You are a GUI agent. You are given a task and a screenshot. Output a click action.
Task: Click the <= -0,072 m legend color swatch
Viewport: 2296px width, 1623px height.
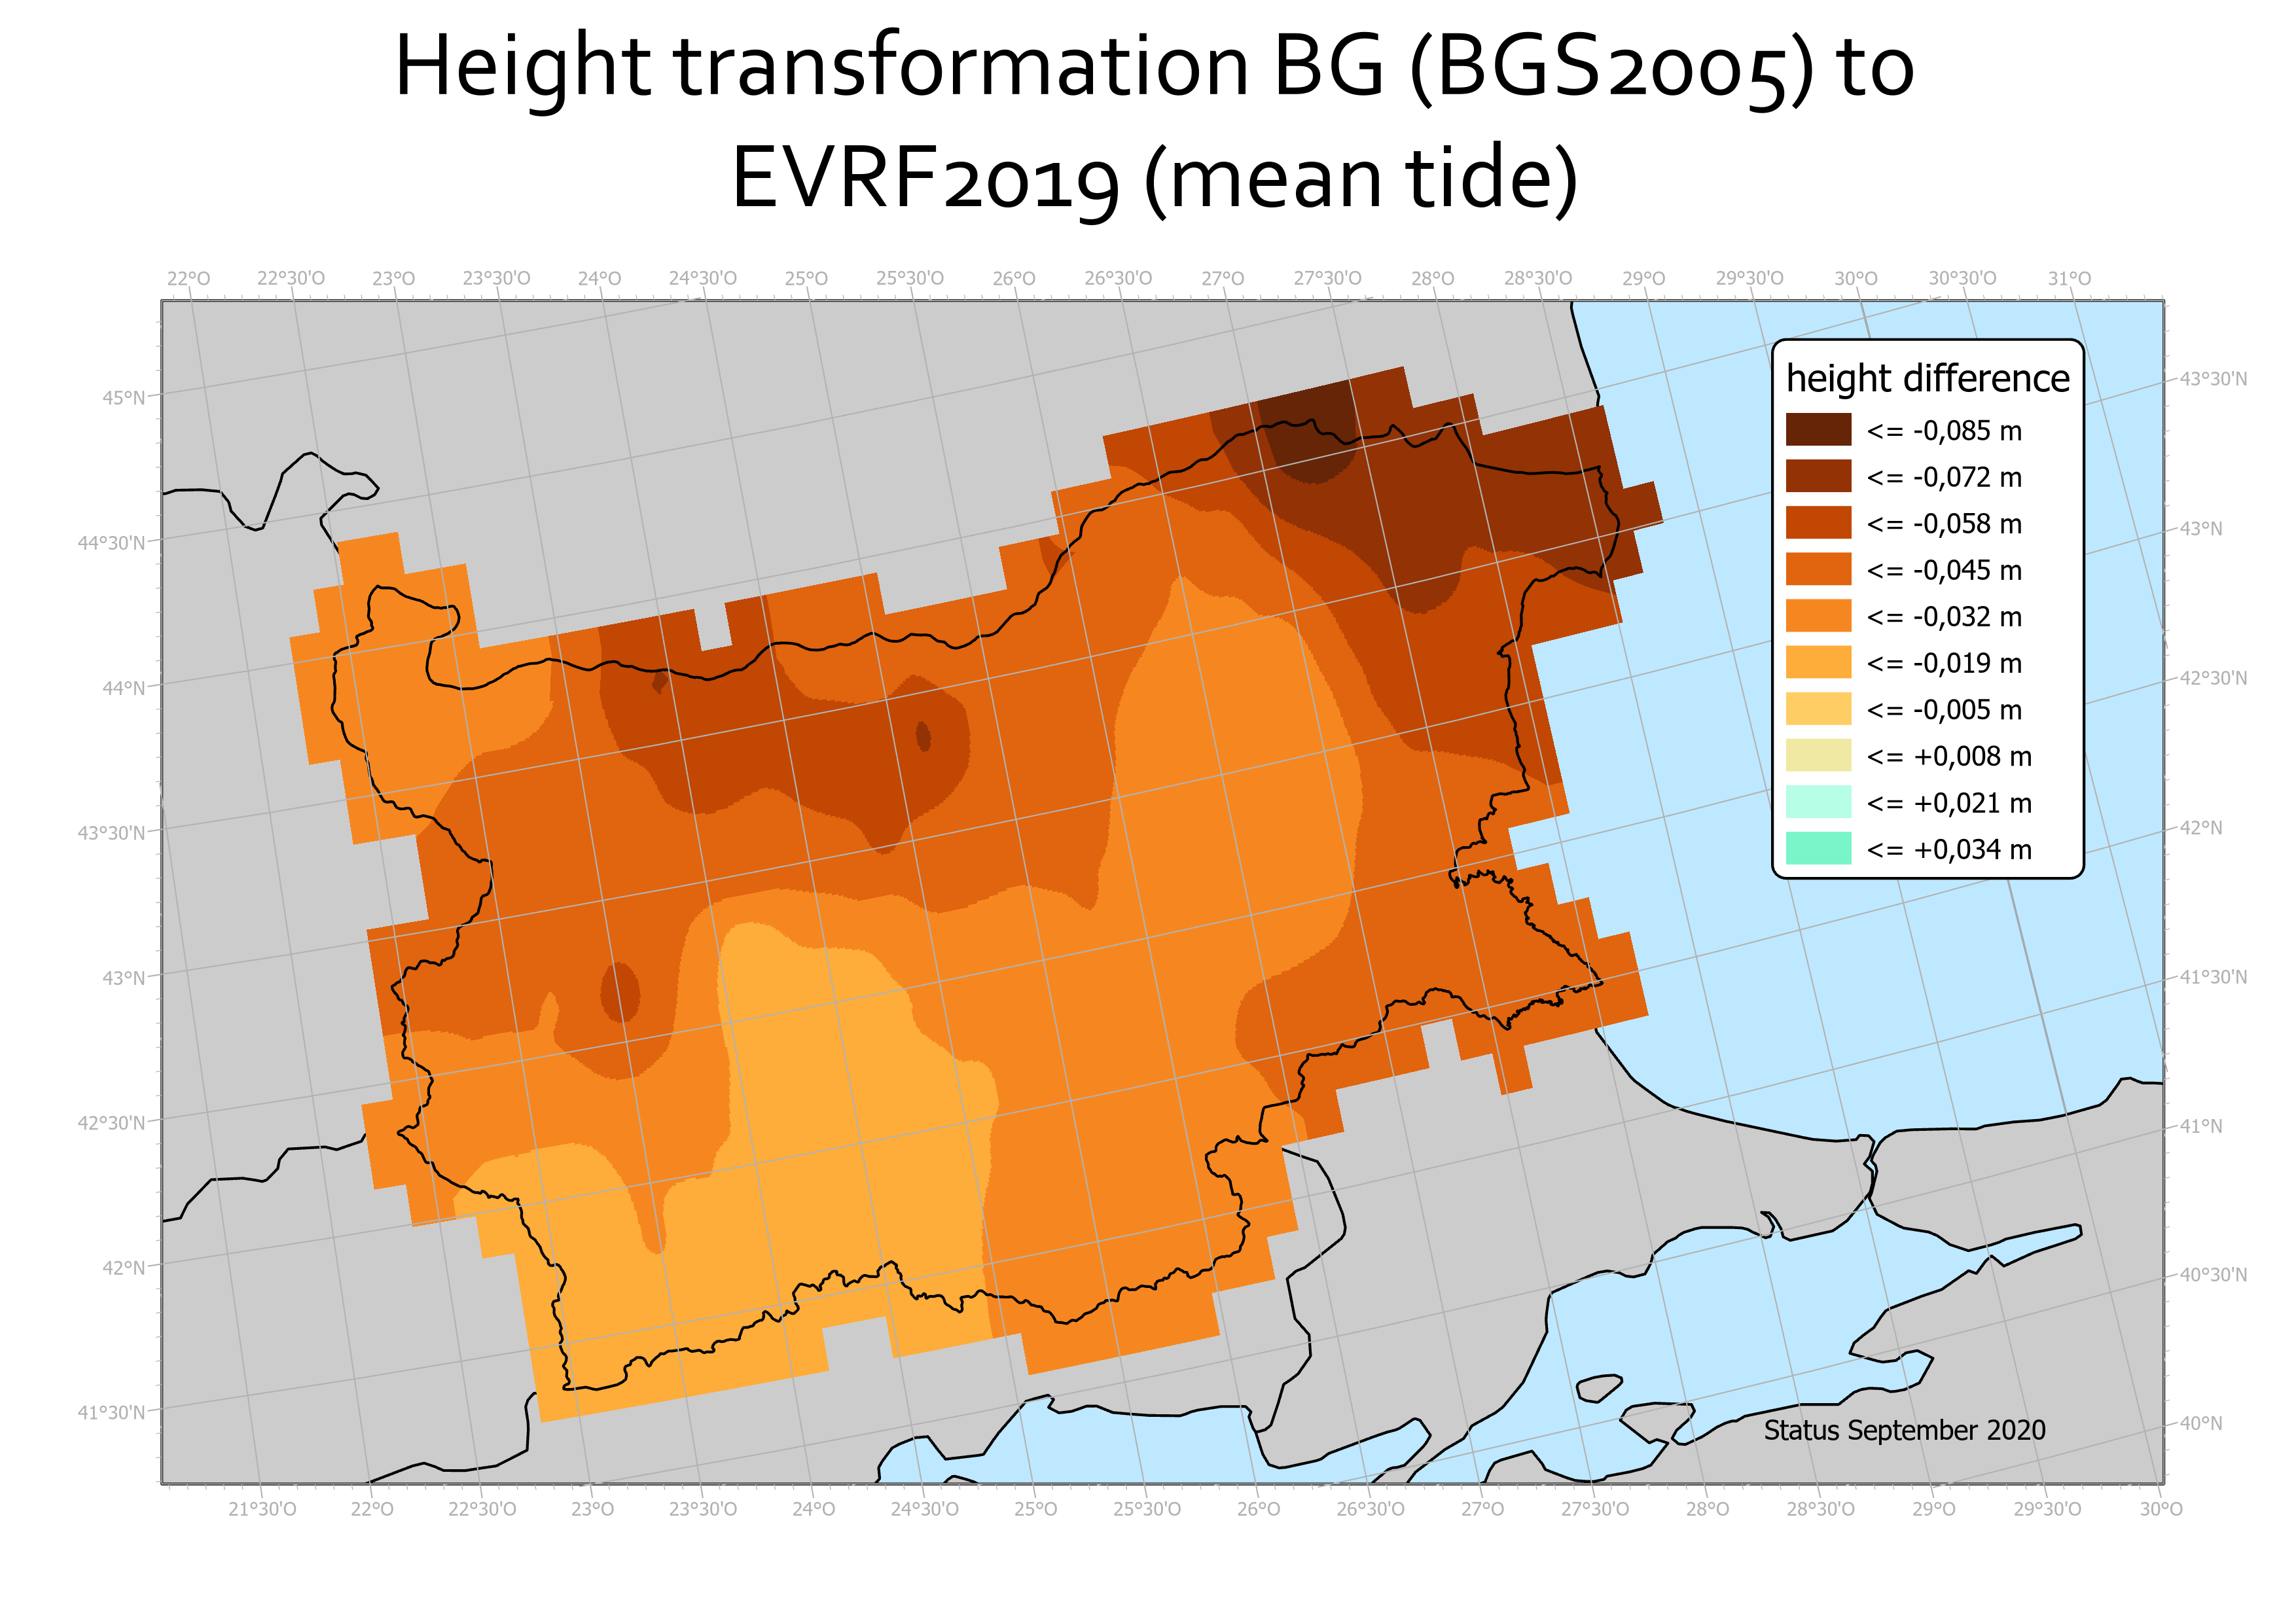(1818, 476)
